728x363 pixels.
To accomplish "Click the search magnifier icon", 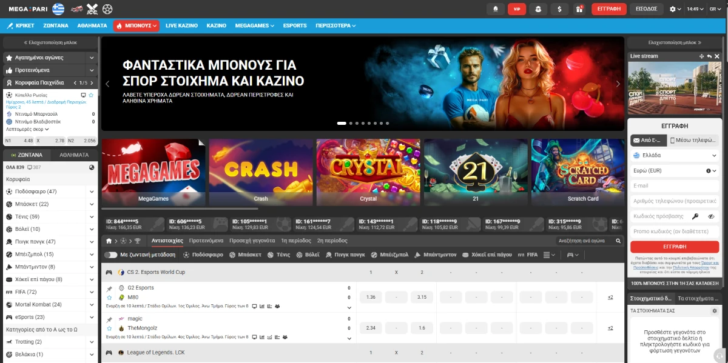I will [x=618, y=241].
